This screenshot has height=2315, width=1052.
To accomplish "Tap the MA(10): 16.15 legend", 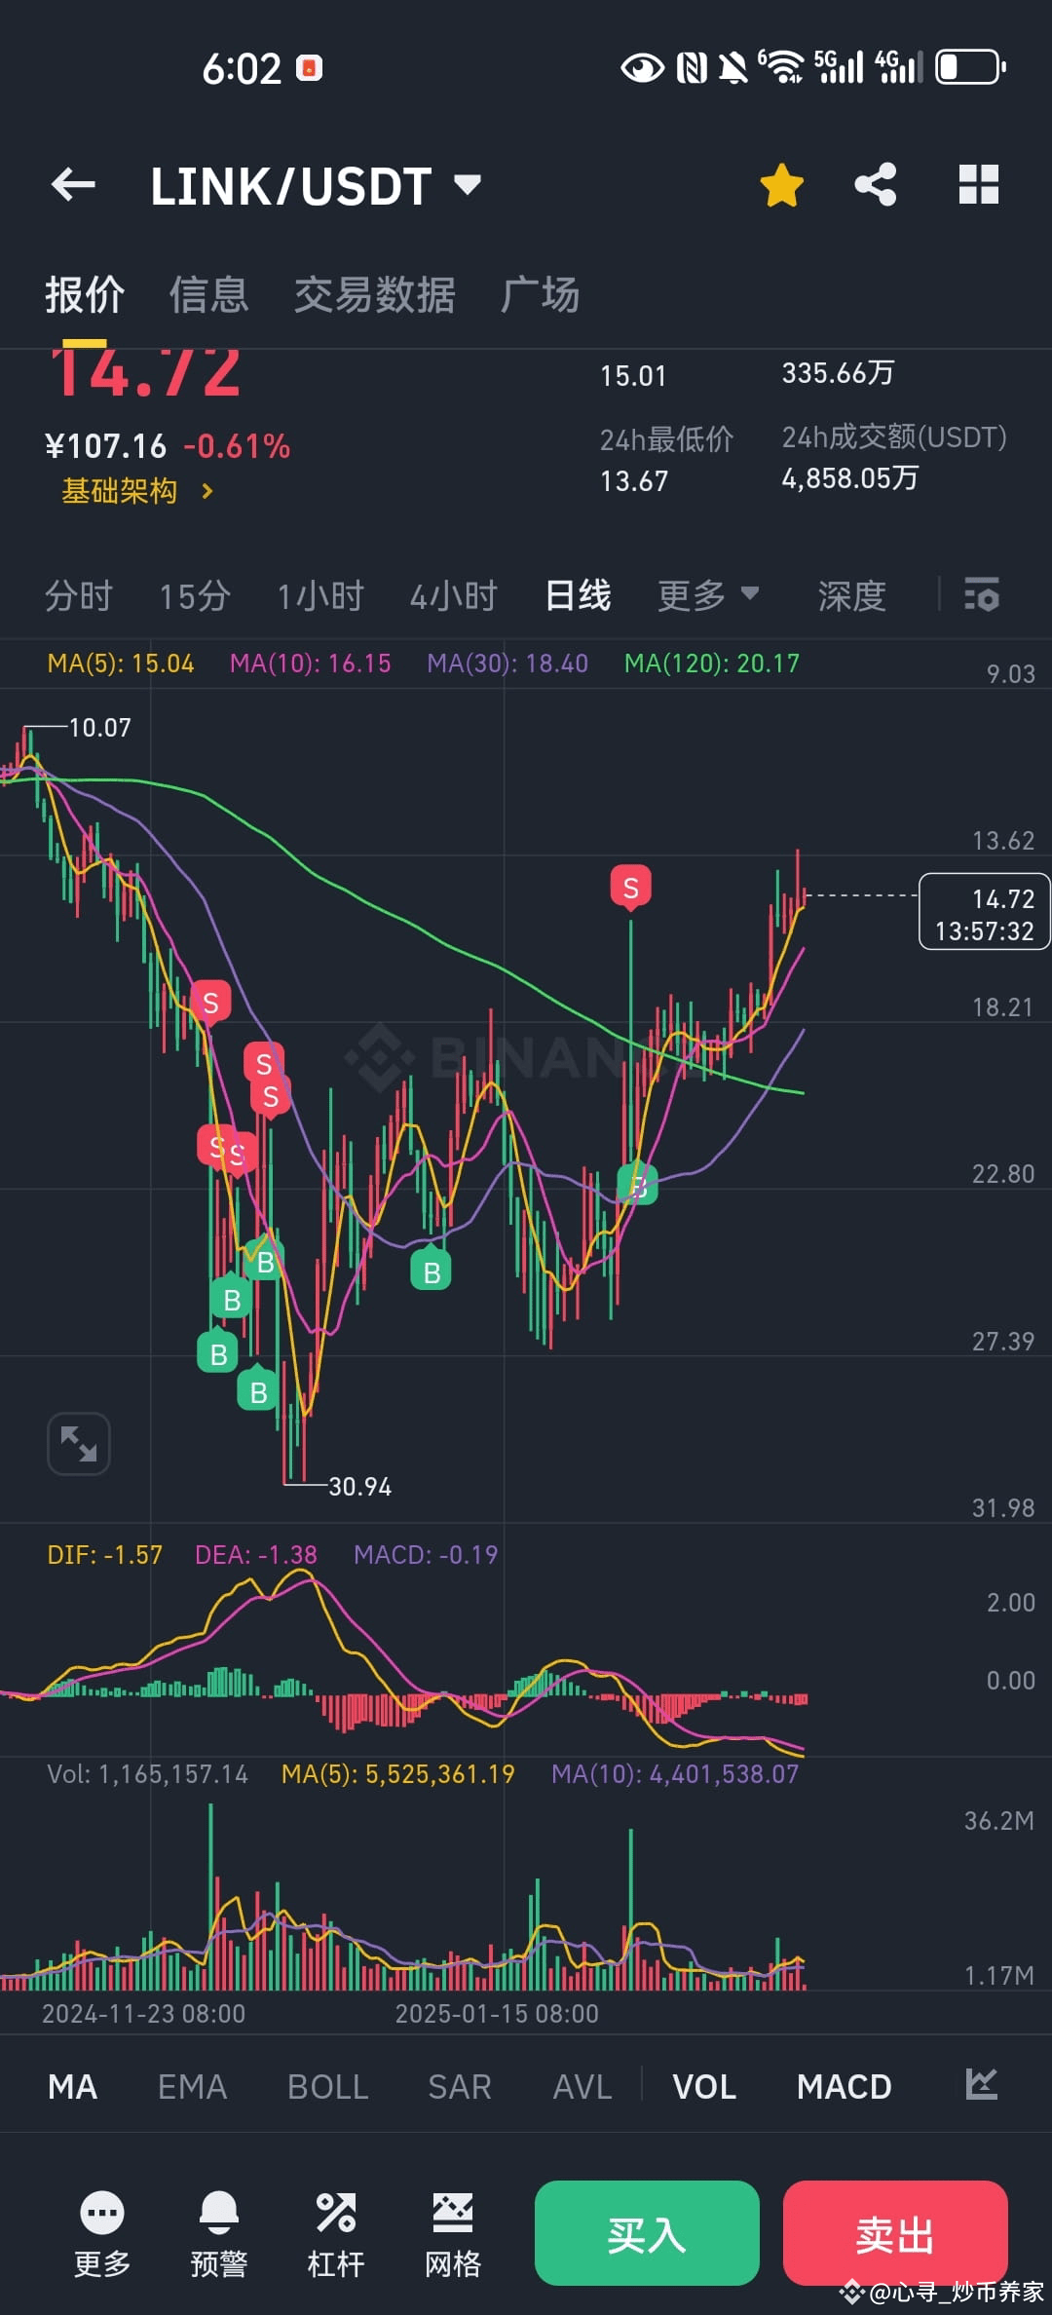I will coord(311,664).
